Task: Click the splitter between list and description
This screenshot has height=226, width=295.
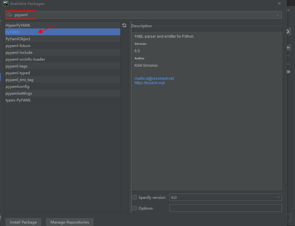Action: 130,117
